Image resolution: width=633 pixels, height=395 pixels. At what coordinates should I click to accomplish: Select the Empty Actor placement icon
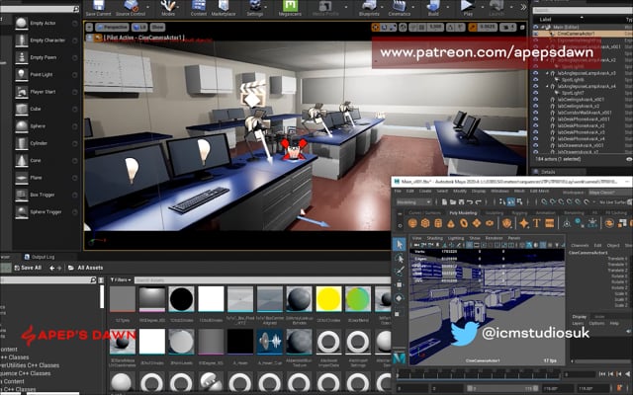[x=22, y=23]
